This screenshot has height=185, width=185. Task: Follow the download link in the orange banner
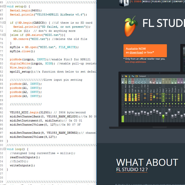click(x=136, y=52)
